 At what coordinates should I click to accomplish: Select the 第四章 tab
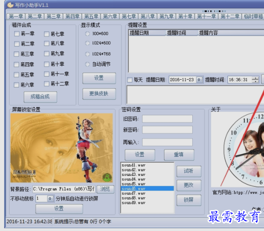pyautogui.click(x=73, y=16)
